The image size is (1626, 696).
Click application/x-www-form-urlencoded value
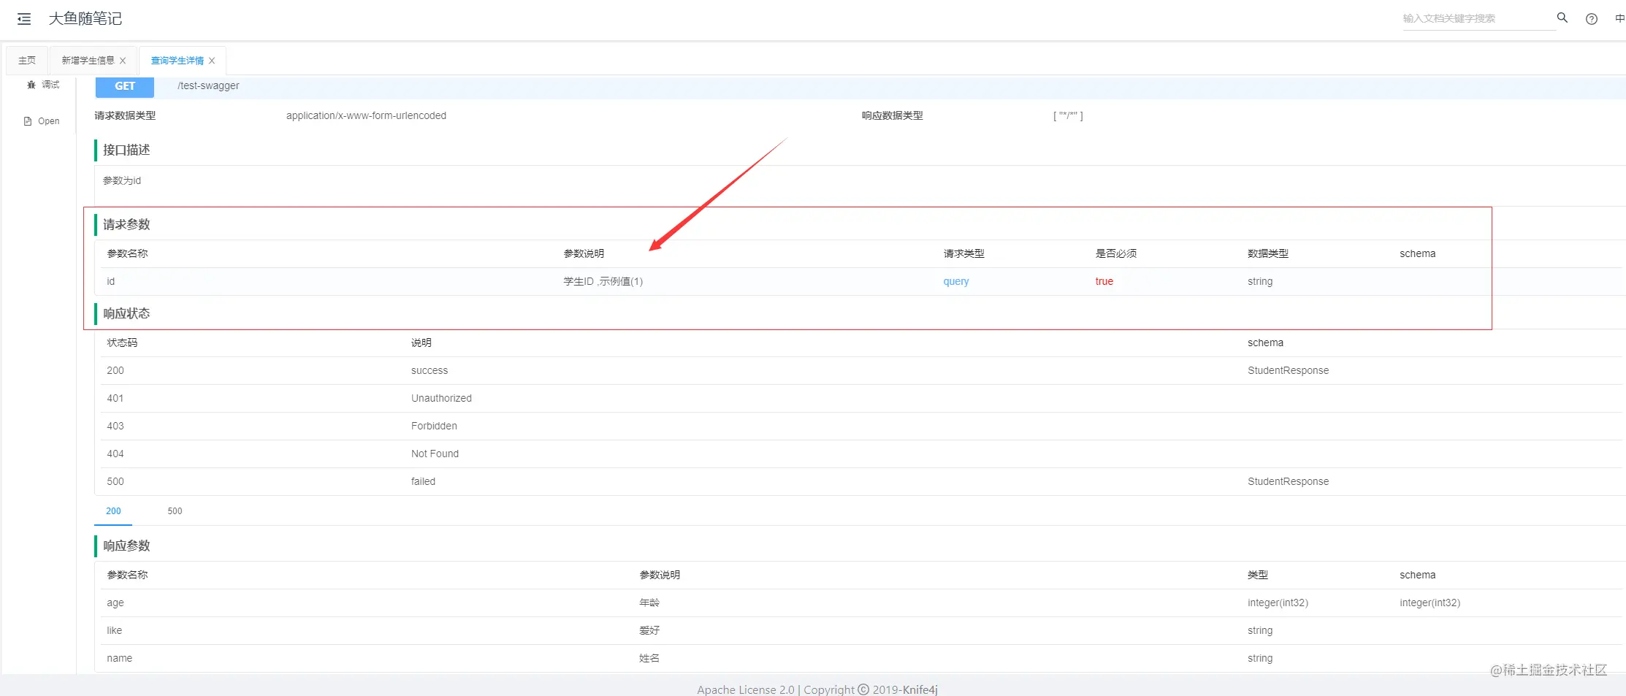(x=366, y=115)
